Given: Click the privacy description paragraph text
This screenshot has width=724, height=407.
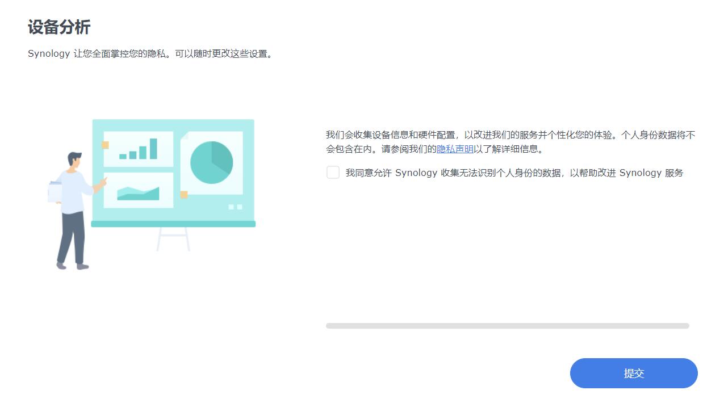Looking at the screenshot, I should click(x=507, y=142).
